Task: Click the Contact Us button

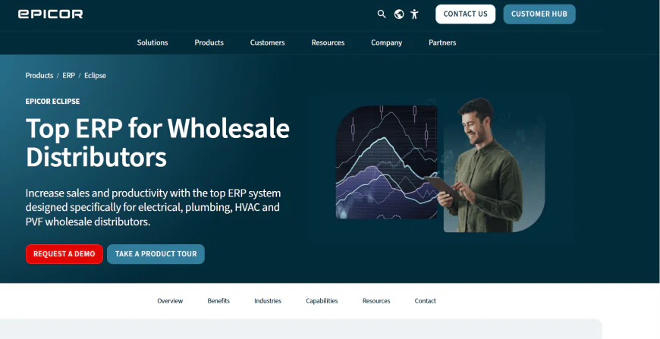Action: (x=465, y=14)
